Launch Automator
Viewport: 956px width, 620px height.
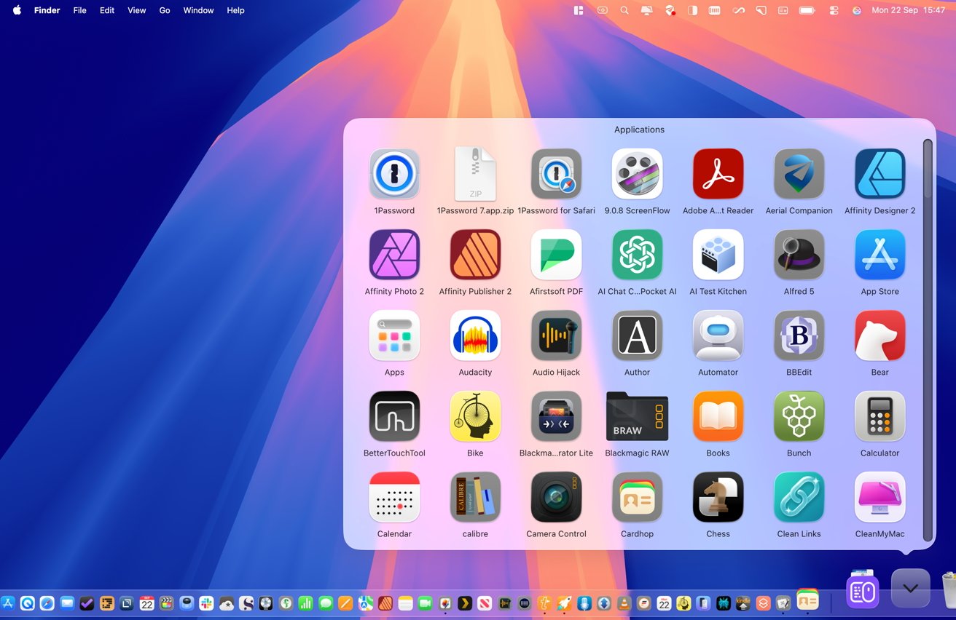point(718,335)
